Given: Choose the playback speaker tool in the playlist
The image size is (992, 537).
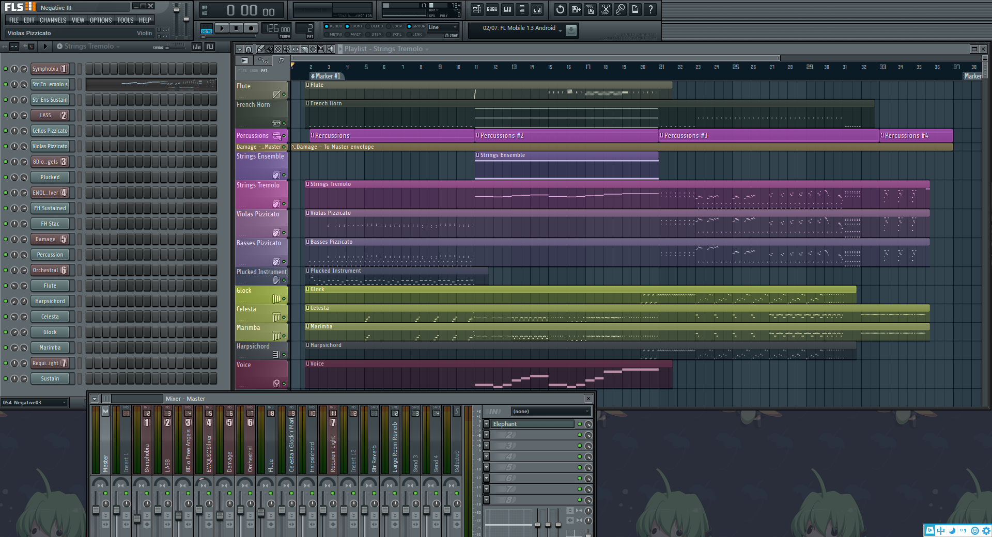Looking at the screenshot, I should tap(331, 49).
